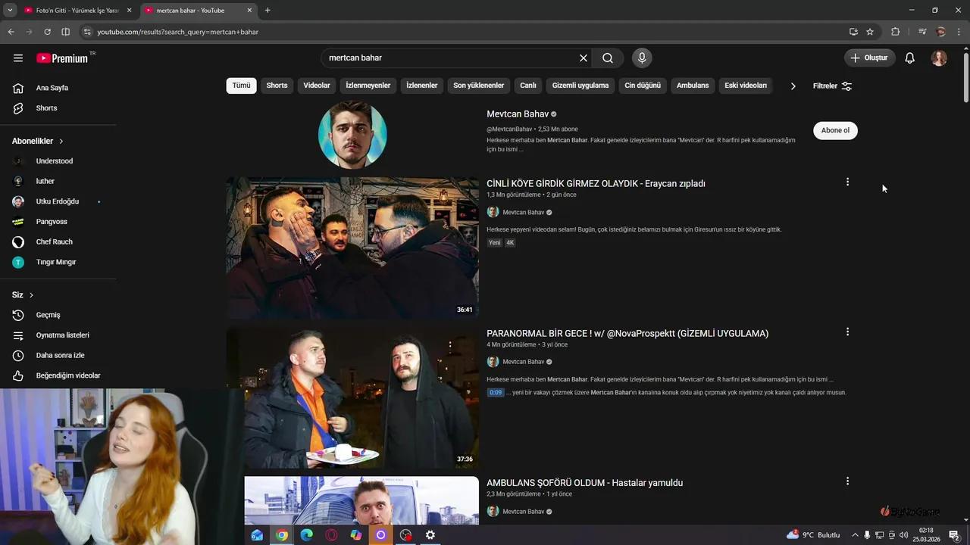
Task: Show hidden system tray icons chevron
Action: (x=855, y=535)
